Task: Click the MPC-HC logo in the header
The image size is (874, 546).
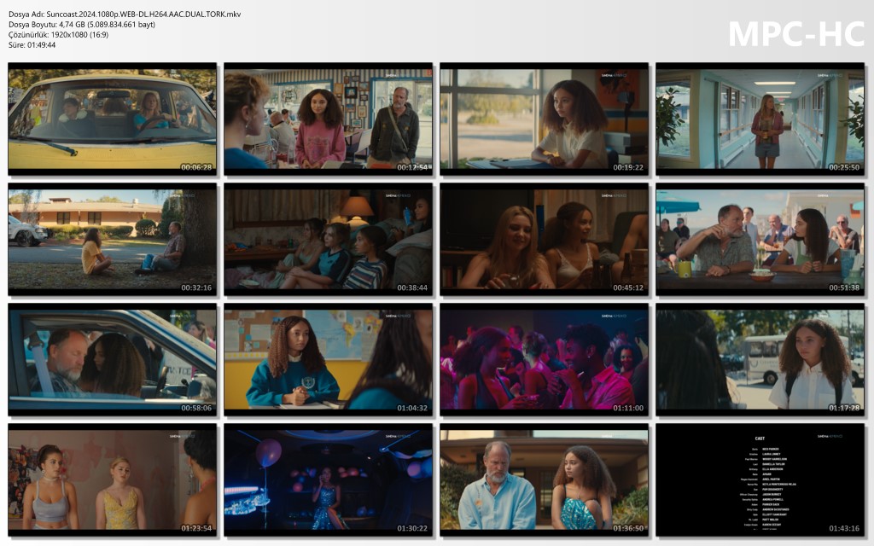Action: pos(795,33)
